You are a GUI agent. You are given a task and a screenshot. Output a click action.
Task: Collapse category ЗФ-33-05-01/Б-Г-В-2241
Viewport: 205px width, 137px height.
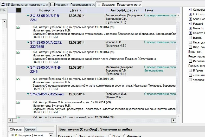click(x=28, y=16)
